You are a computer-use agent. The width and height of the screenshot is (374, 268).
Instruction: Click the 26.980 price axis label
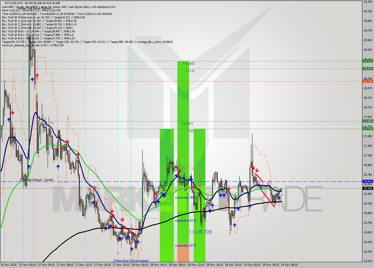coord(368,165)
